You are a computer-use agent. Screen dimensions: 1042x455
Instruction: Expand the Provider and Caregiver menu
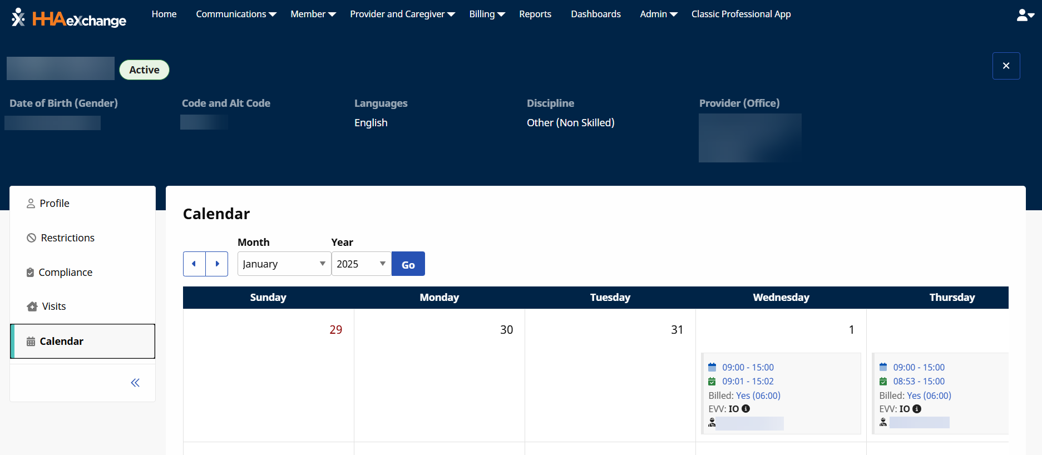point(402,14)
